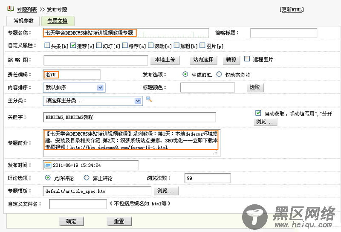Click the 简略标题 input field
The width and height of the screenshot is (341, 232).
pos(284,33)
